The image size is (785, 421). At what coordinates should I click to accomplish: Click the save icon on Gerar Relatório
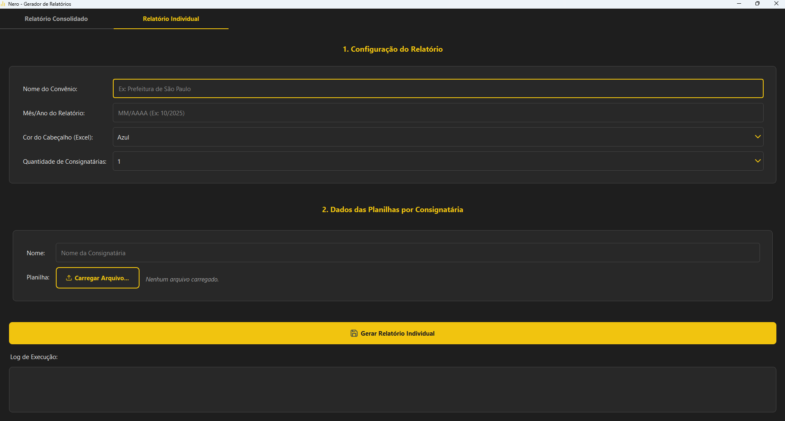(x=354, y=333)
